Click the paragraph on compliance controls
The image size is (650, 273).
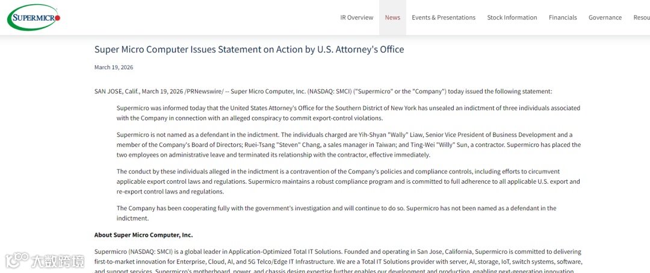(348, 181)
